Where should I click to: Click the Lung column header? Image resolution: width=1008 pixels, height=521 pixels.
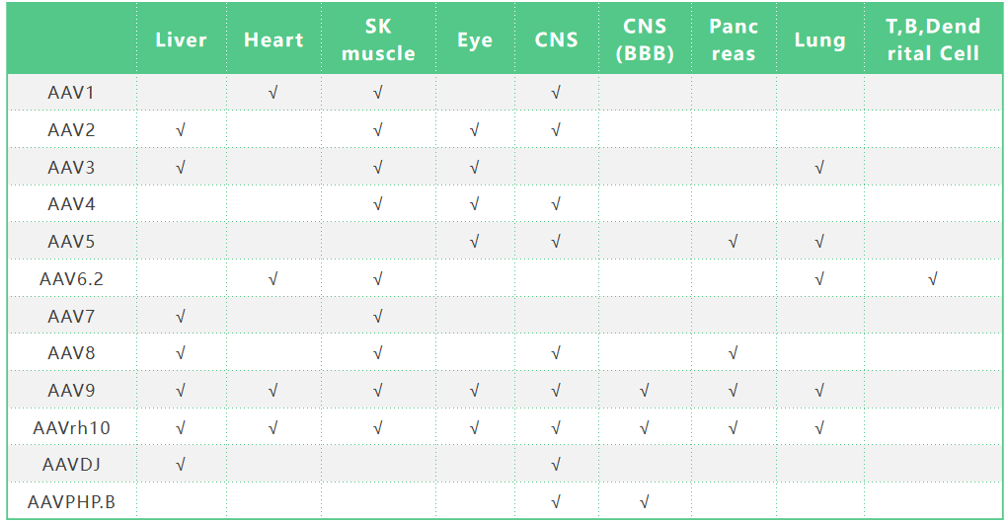point(819,40)
